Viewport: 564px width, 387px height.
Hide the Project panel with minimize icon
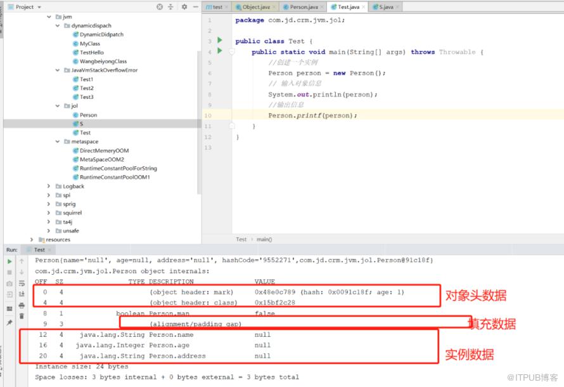click(196, 6)
